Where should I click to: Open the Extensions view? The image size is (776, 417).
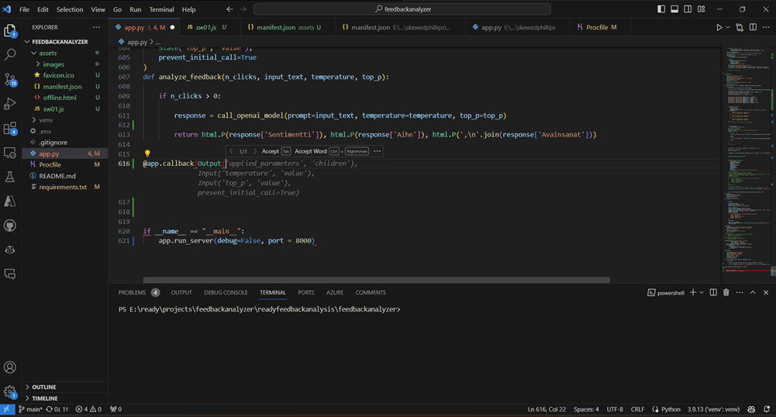[10, 128]
